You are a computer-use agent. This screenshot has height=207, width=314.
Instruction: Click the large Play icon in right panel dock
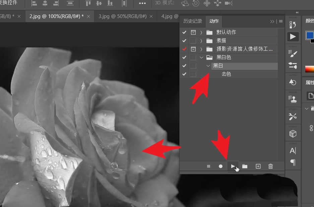[x=293, y=37]
